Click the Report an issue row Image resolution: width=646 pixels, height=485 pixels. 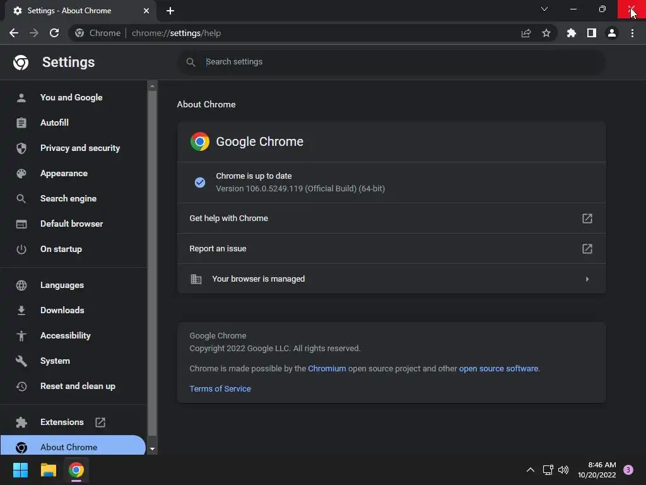(391, 249)
